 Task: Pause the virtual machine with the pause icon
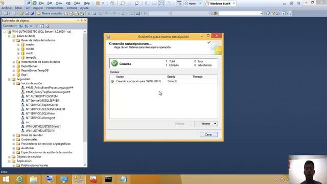click(x=98, y=3)
